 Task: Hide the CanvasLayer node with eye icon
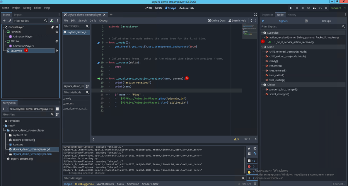point(57,27)
